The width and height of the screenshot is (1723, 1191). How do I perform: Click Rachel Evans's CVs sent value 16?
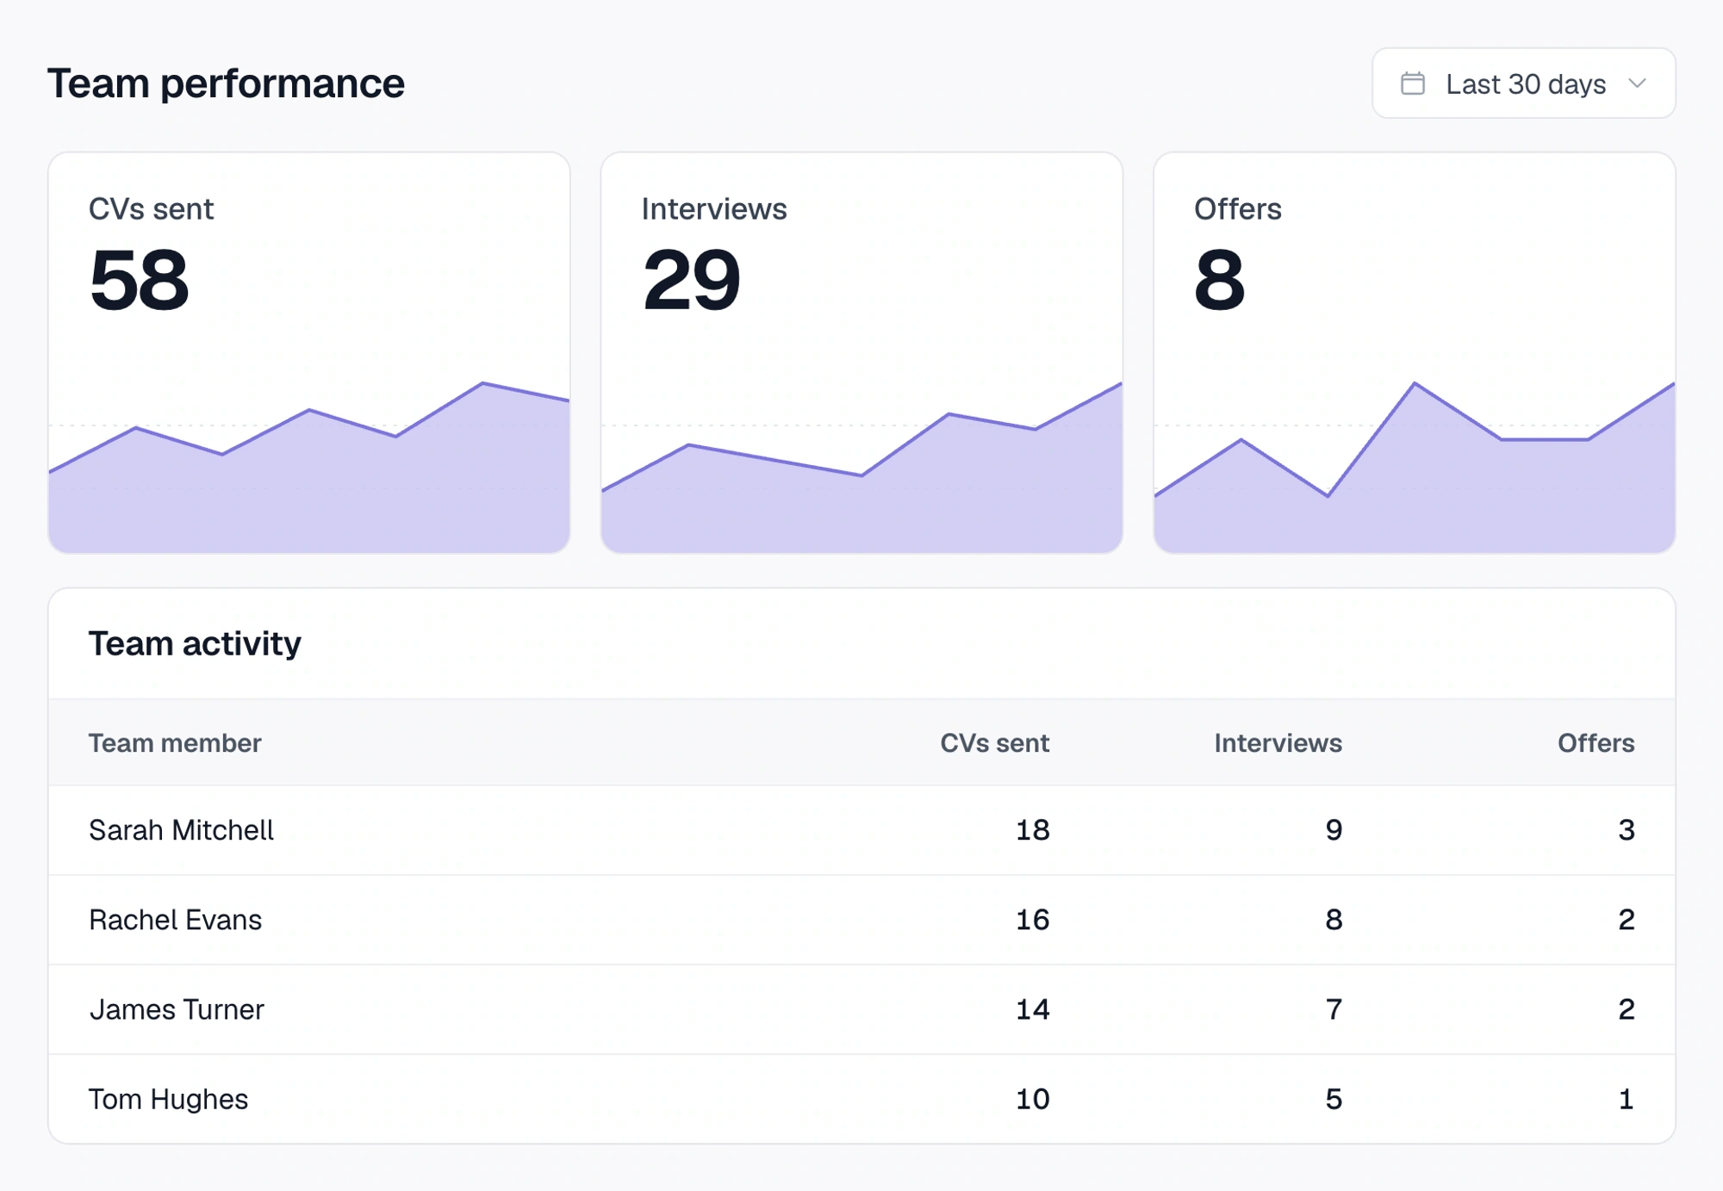[x=1032, y=920]
